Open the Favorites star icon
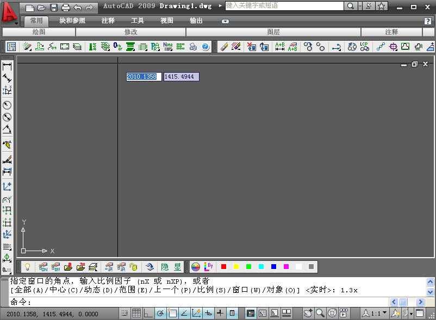 (382, 6)
